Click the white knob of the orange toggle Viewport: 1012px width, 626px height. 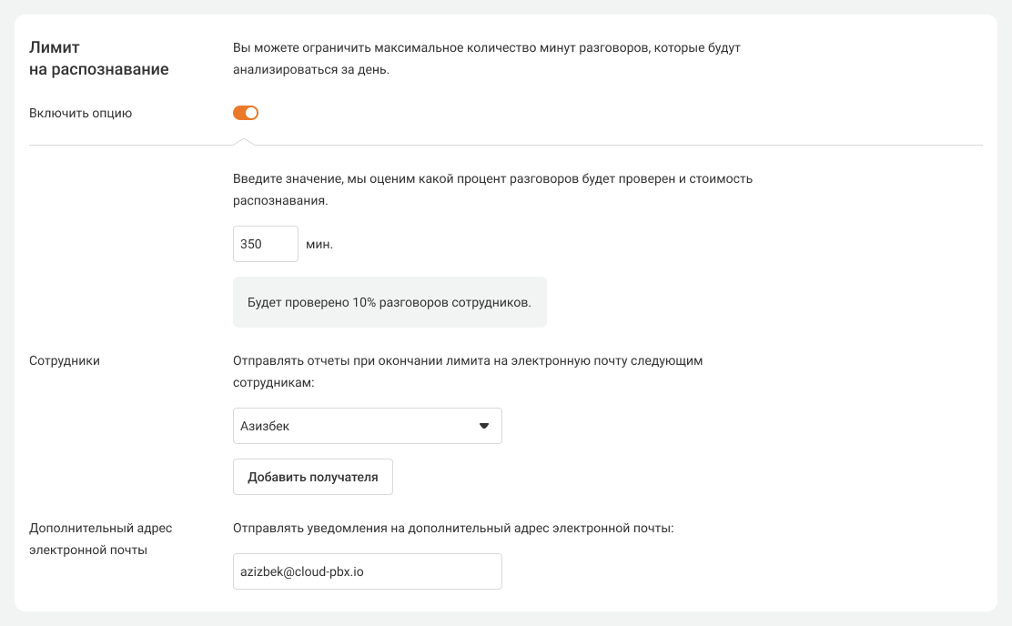click(x=252, y=113)
